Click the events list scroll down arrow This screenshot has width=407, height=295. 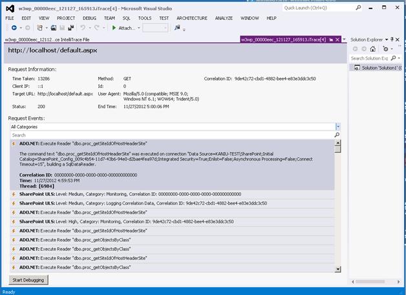point(338,269)
